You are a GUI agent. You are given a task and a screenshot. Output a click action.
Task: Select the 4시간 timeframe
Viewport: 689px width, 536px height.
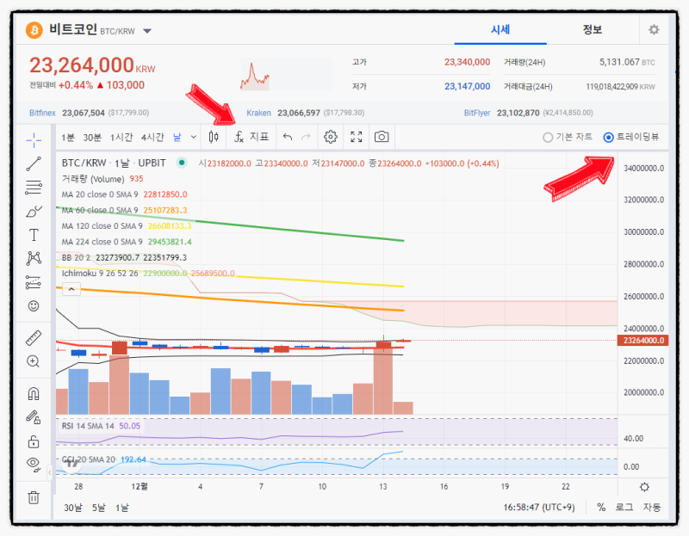[x=152, y=138]
